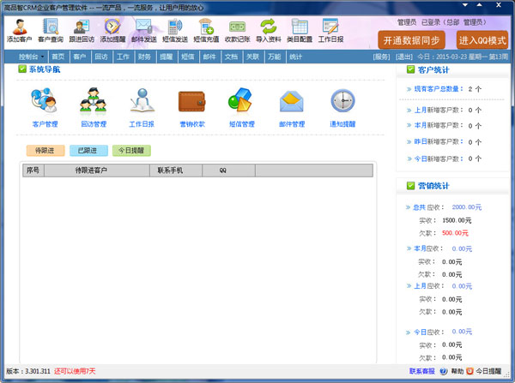This screenshot has width=515, height=383.
Task: Click the red 500.00元 arrears value
Action: (455, 233)
